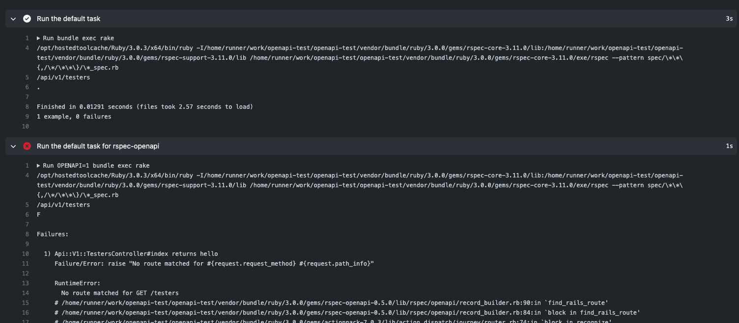Click the record_builder.rb:84 stack trace line
This screenshot has width=739, height=323.
tap(347, 313)
